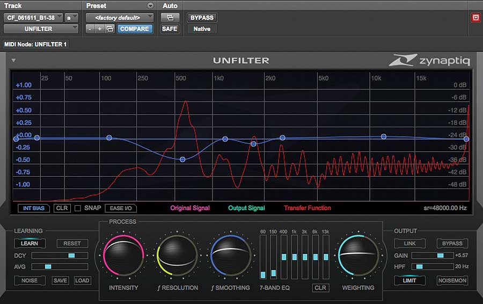
Task: Expand the triangle menu left of UNFILTER title
Action: point(13,61)
